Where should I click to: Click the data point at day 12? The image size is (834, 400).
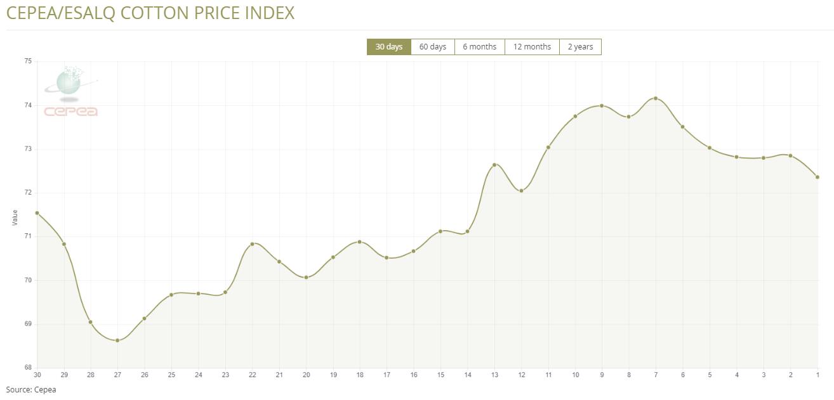pyautogui.click(x=521, y=191)
